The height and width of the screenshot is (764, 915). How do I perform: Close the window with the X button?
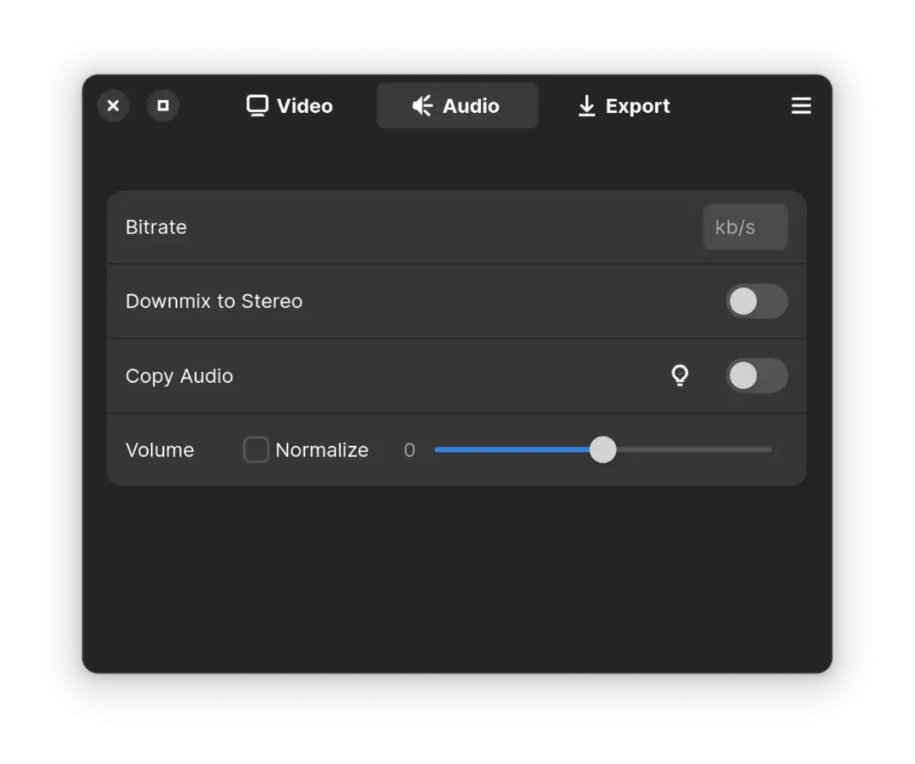point(114,105)
